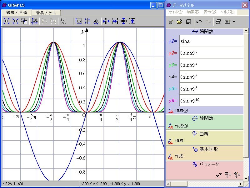Toggle the y2 red function label

point(173,53)
